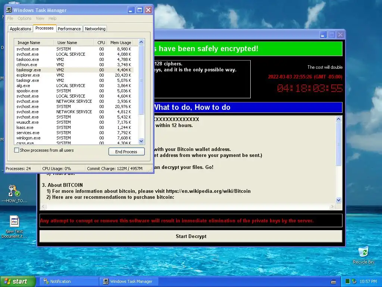This screenshot has width=382, height=287.
Task: Click the red countdown timer display
Action: 310,88
